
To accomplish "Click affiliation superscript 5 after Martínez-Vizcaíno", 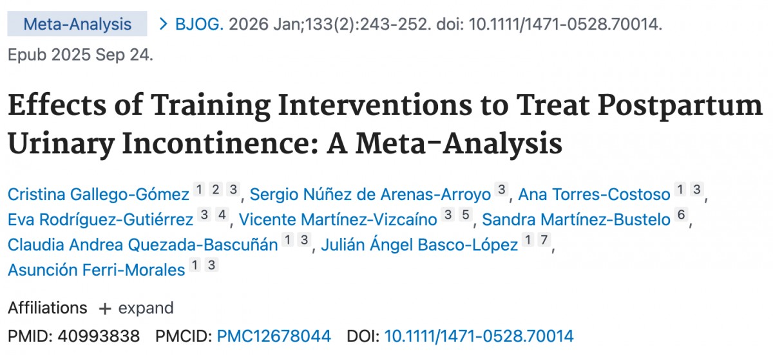I will pos(466,216).
